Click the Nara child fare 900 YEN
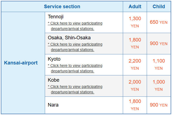The image size is (172, 115). tap(159, 105)
